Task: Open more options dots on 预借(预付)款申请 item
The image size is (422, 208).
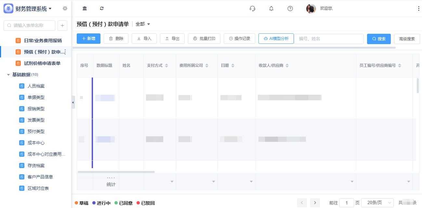Action: 65,52
